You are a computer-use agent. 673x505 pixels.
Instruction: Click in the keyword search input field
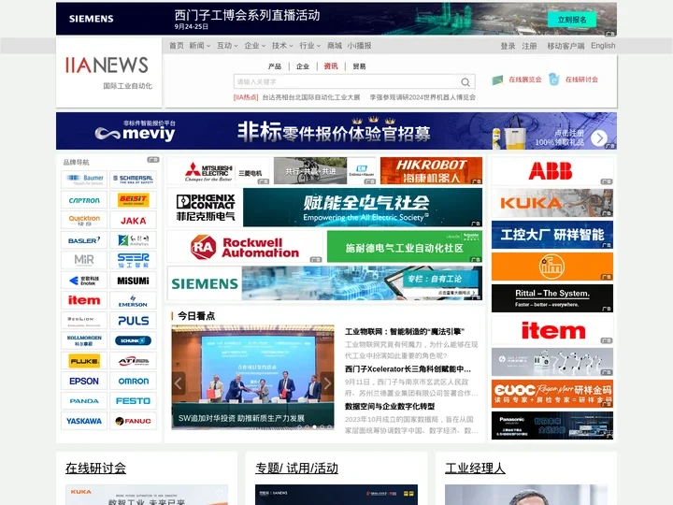pos(347,81)
